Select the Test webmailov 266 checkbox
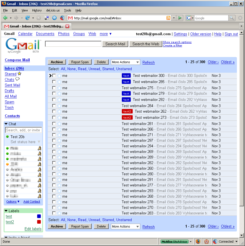 54,129
